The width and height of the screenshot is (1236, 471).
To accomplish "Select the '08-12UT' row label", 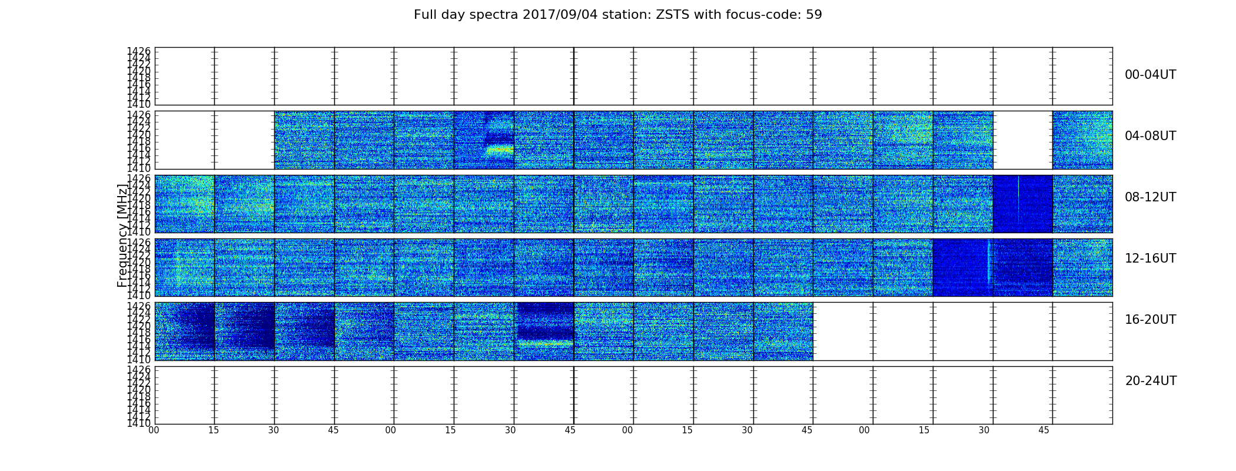I will 1151,197.
